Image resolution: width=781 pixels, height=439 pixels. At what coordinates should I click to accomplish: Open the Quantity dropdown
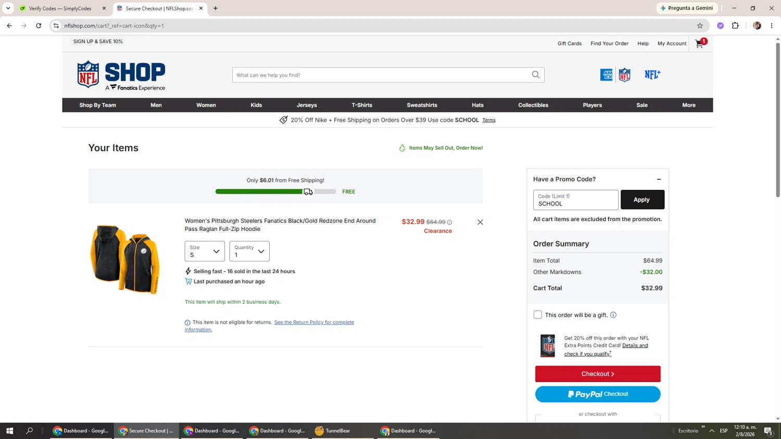(249, 251)
